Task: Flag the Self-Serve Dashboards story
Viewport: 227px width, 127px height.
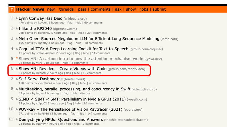Action: coord(74,83)
